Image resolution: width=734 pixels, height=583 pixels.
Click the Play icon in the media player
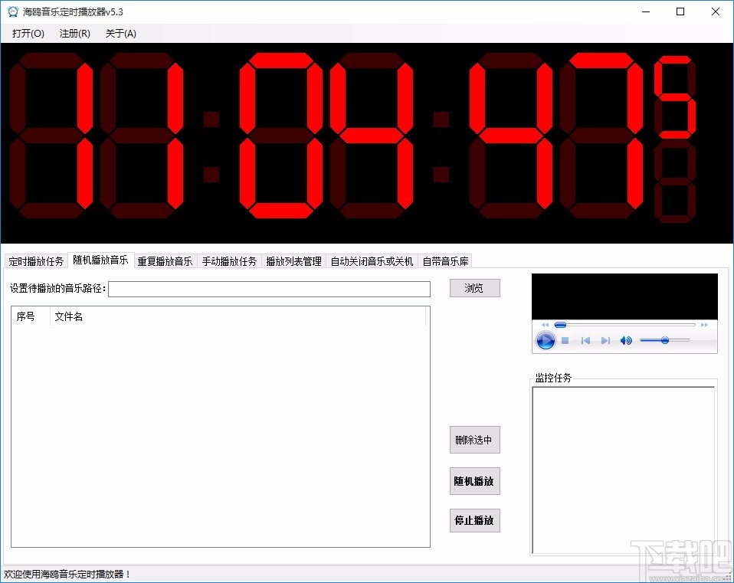tap(546, 340)
